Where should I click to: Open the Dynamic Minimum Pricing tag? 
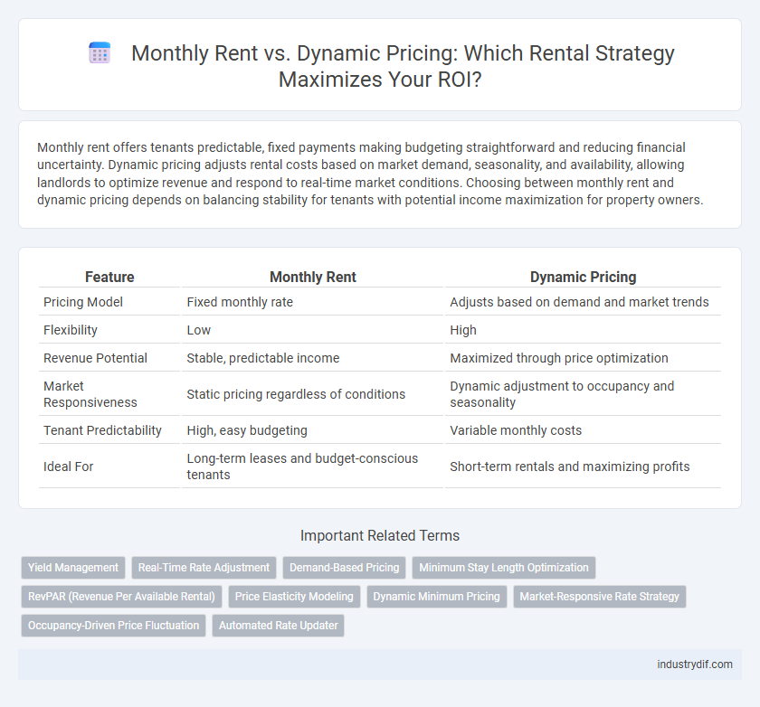436,597
